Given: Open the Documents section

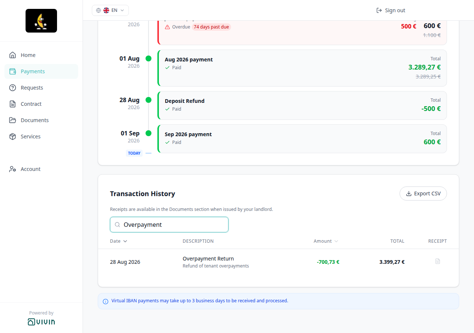Looking at the screenshot, I should click(41, 120).
